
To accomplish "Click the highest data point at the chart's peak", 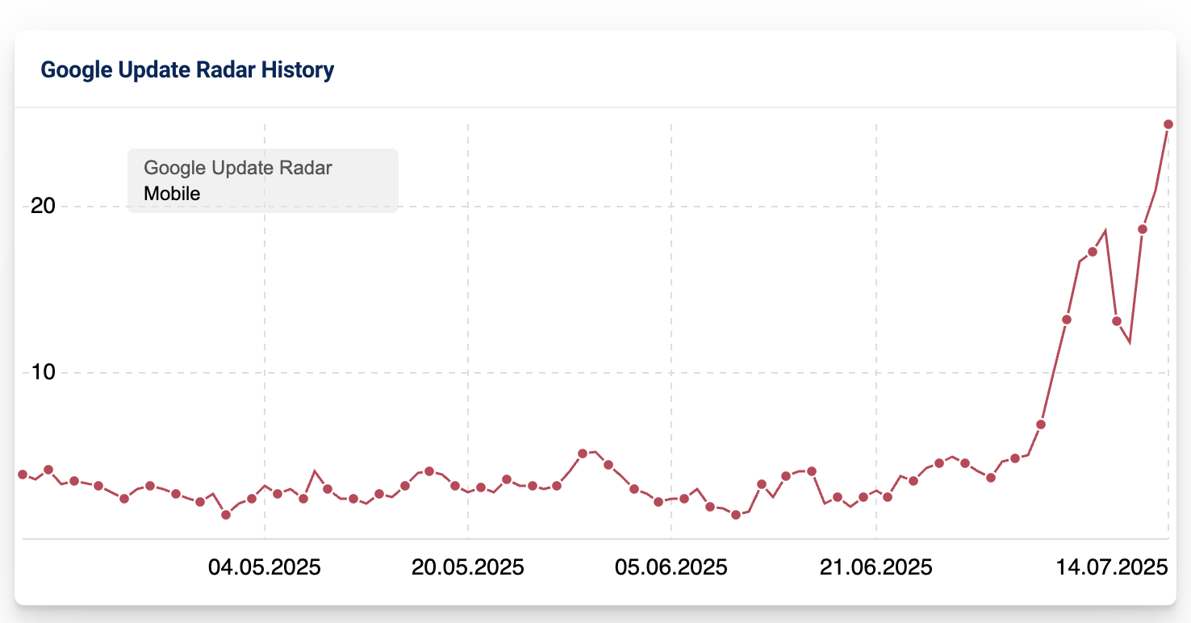I will [1168, 124].
